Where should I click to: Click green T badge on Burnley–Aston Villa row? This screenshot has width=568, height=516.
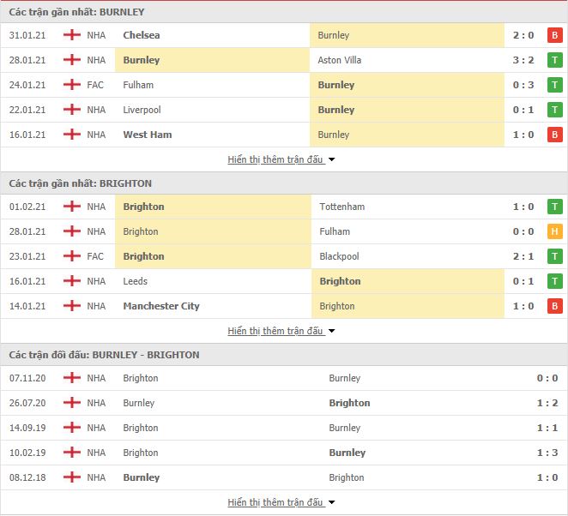click(x=554, y=60)
